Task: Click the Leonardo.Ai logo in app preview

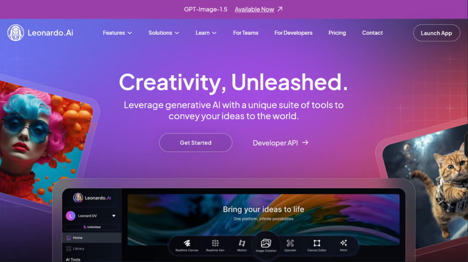Action: pos(92,198)
